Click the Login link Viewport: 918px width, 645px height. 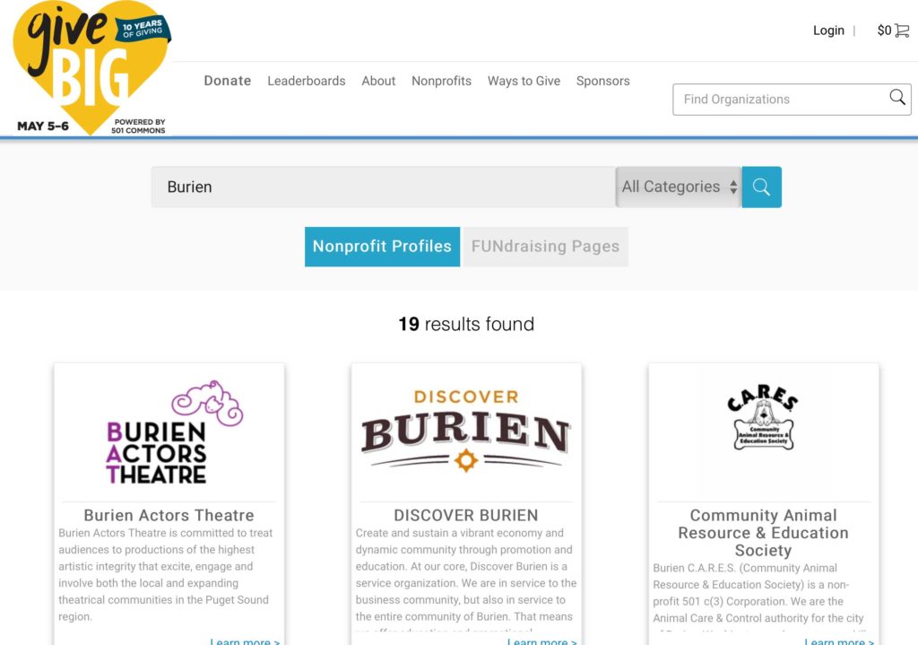tap(828, 31)
